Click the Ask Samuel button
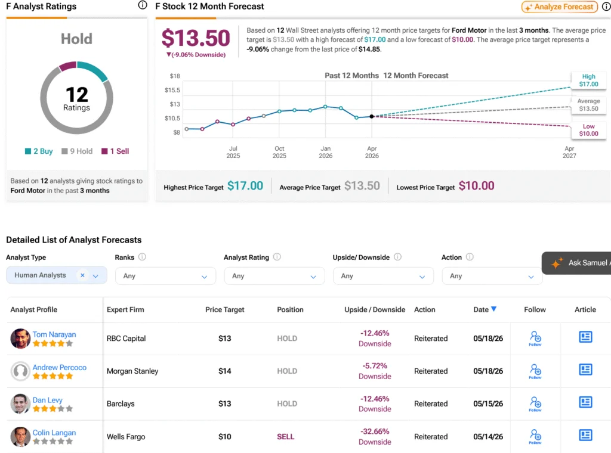 tap(577, 263)
